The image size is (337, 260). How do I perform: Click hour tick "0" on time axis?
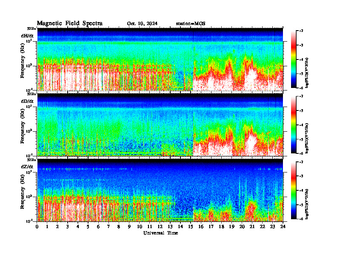tap(37, 227)
